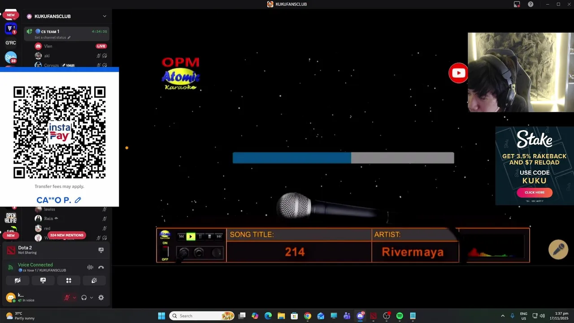Viewport: 574px width, 323px height.
Task: Open Voice Connected connection details
Action: click(x=35, y=265)
